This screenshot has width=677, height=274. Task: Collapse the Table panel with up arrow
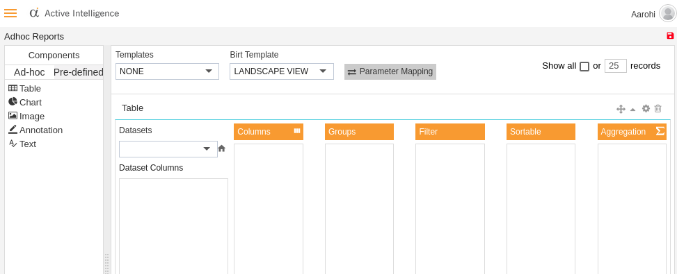click(x=633, y=110)
